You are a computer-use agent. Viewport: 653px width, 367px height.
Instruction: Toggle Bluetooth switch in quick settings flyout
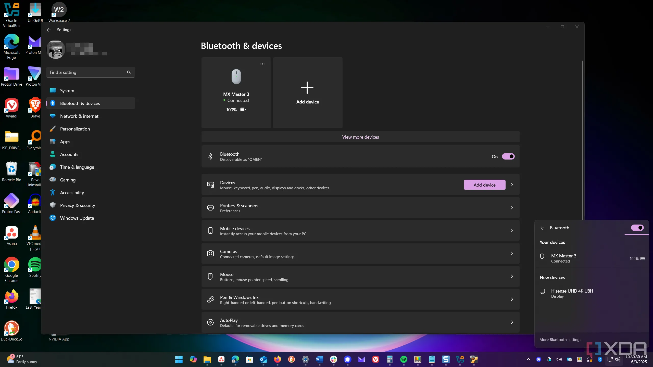click(x=637, y=228)
